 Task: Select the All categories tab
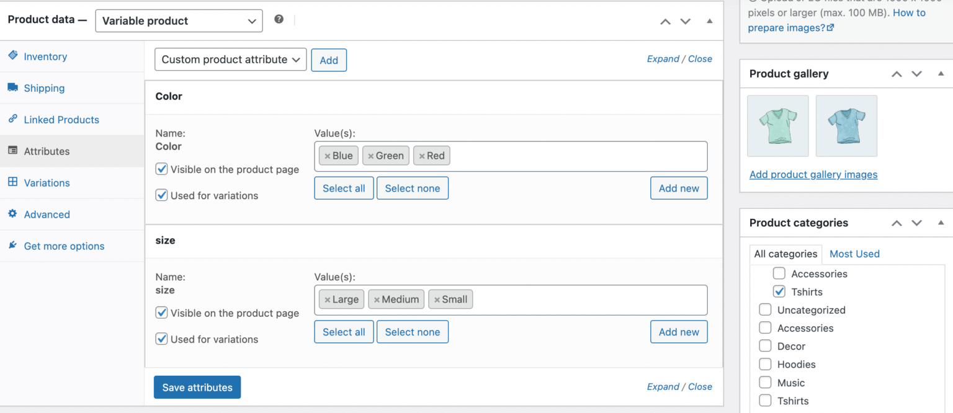[785, 254]
